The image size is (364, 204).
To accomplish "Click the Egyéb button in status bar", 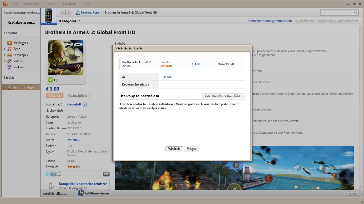I will (x=353, y=194).
